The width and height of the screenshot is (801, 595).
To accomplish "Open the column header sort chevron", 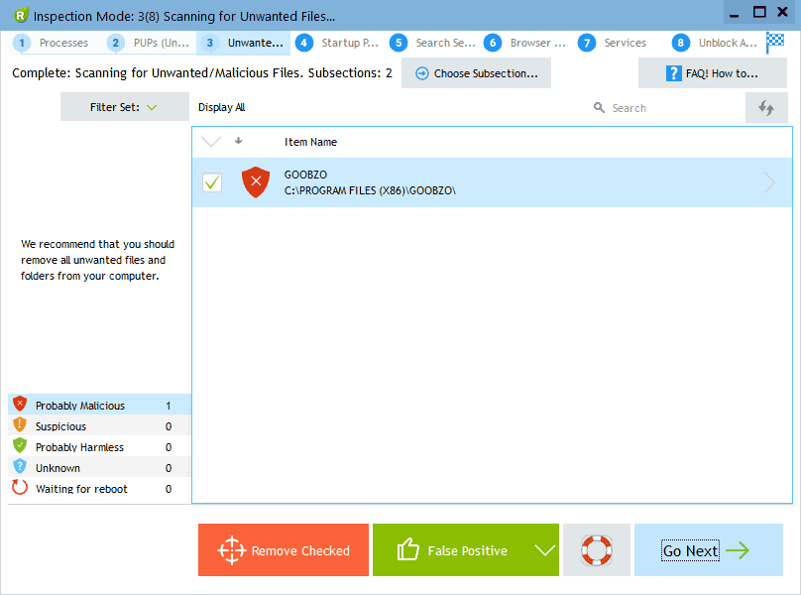I will [210, 142].
